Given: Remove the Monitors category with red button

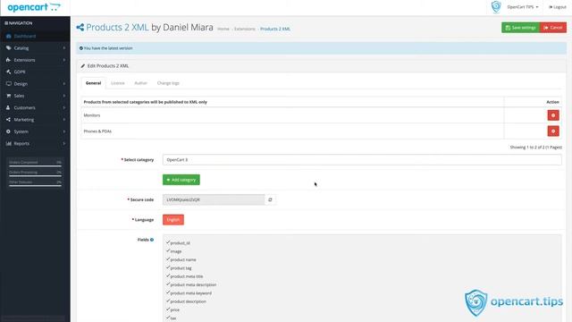Looking at the screenshot, I should 553,115.
